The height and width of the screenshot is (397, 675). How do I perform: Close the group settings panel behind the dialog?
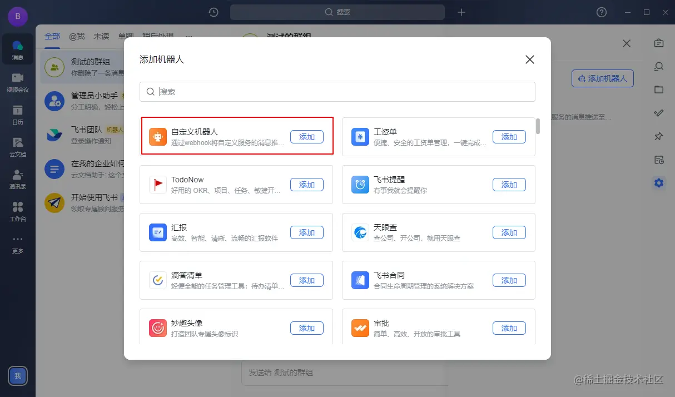(x=627, y=43)
